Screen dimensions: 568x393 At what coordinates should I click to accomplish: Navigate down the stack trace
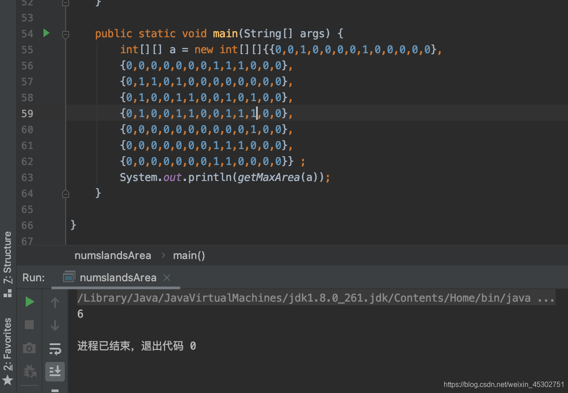55,326
